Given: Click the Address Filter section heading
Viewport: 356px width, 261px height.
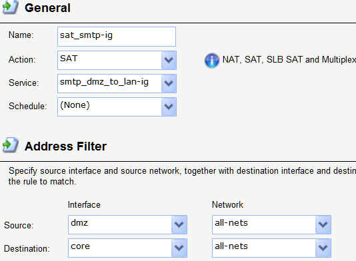Looking at the screenshot, I should point(65,146).
